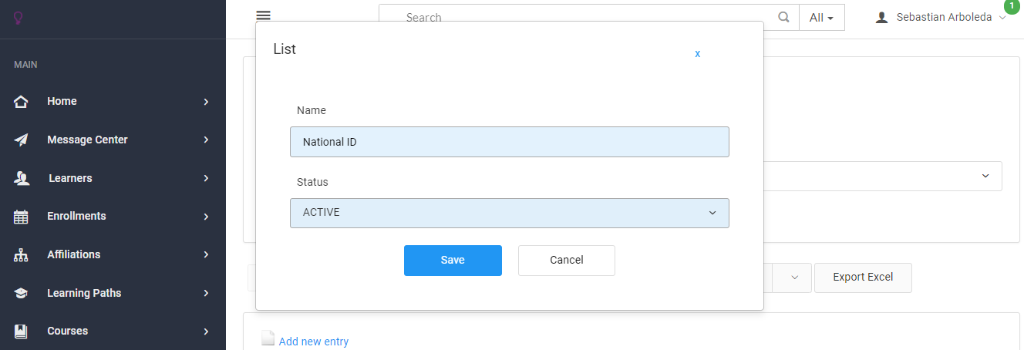The height and width of the screenshot is (350, 1024).
Task: Expand the Home menu chevron
Action: tap(206, 102)
